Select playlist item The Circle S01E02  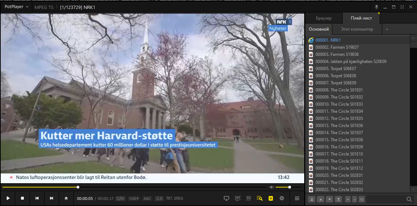coord(358,97)
